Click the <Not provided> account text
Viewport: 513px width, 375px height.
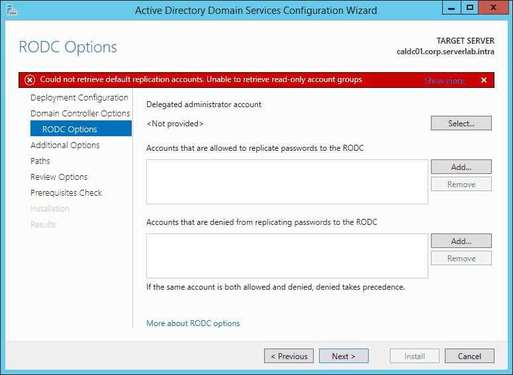point(175,124)
